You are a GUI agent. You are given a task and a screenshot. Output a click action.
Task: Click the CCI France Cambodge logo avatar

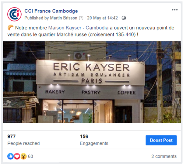[x=14, y=14]
